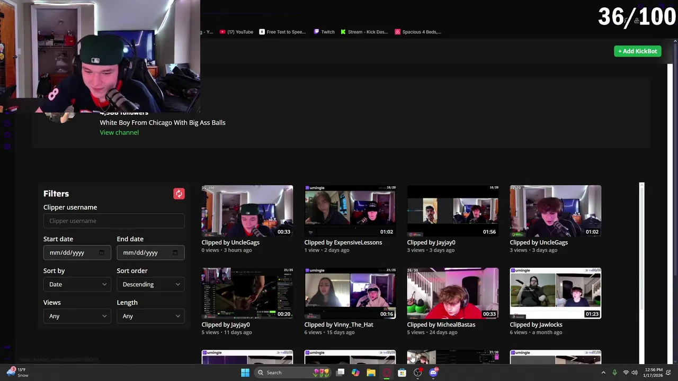Click the + Add KickBot button
Image resolution: width=678 pixels, height=381 pixels.
tap(638, 51)
